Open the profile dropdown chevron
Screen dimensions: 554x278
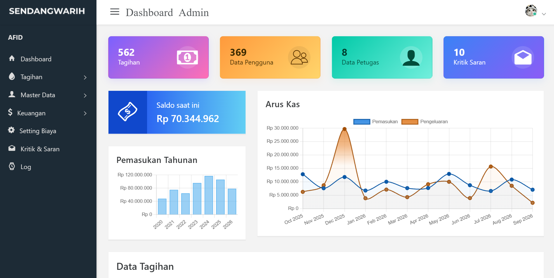[544, 14]
